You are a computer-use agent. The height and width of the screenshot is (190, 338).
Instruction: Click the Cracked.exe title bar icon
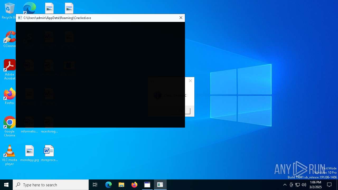click(20, 18)
